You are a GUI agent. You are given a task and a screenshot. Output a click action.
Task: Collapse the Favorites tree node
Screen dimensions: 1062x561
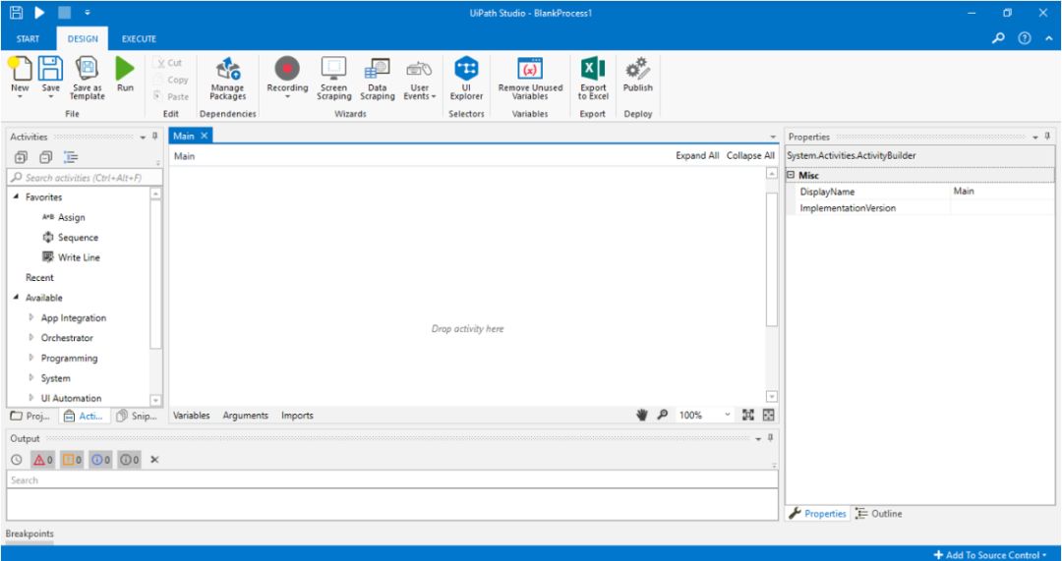[x=16, y=196]
